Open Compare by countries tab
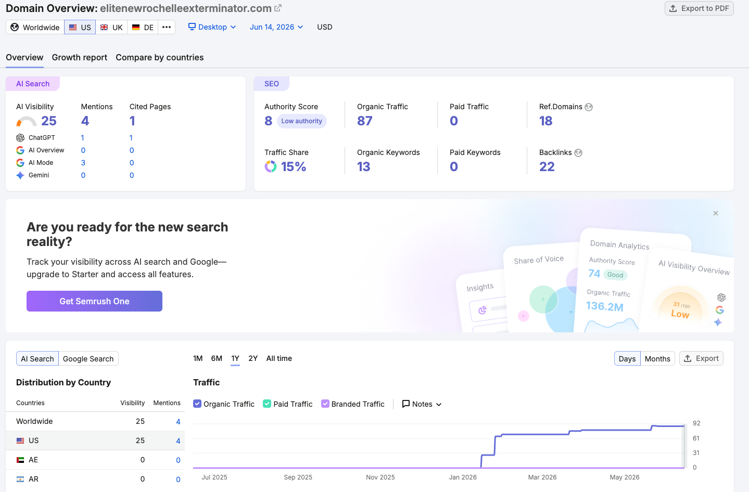The height and width of the screenshot is (492, 749). pos(160,57)
